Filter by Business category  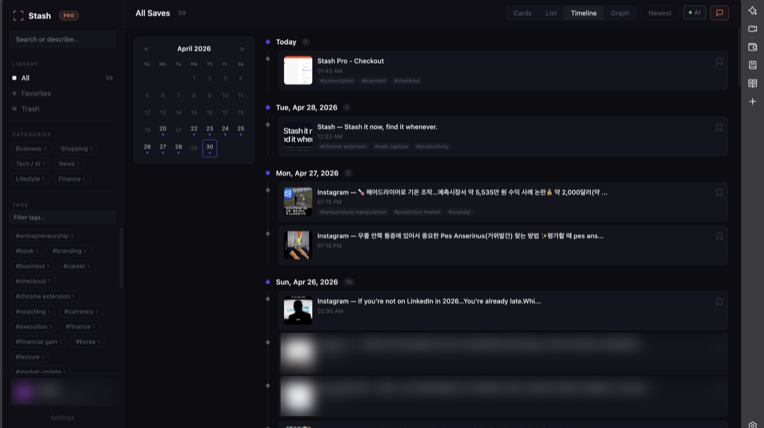[x=31, y=148]
